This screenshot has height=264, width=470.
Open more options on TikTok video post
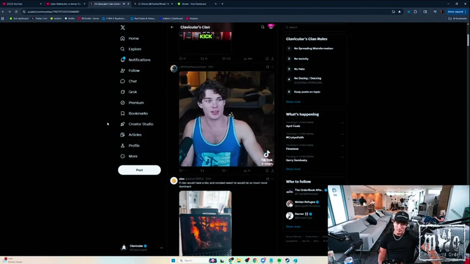272,67
